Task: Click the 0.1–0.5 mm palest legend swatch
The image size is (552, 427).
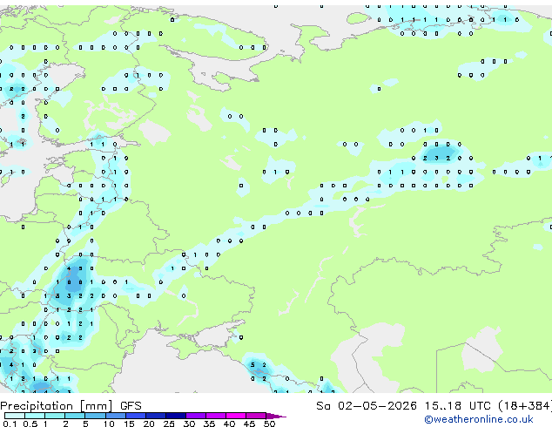Action: click(15, 416)
